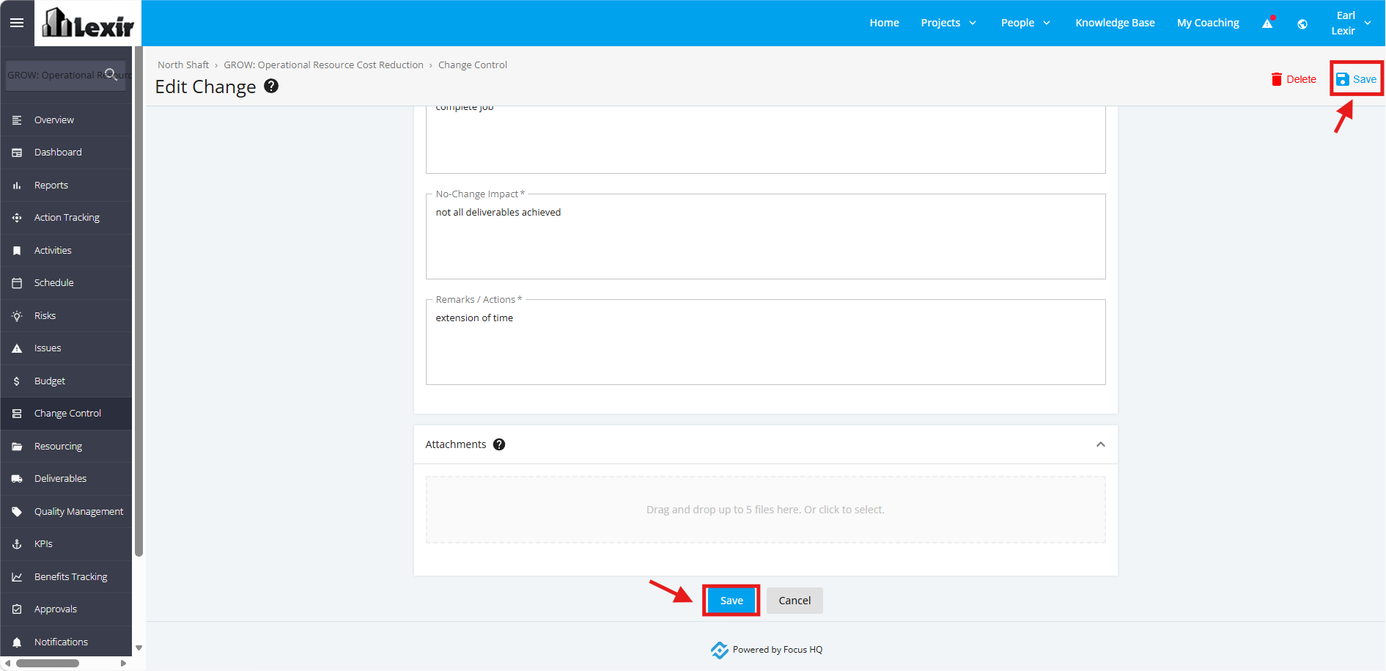Open GROW: Operational Resource Cost Reduction breadcrumb
The width and height of the screenshot is (1386, 671).
click(324, 65)
